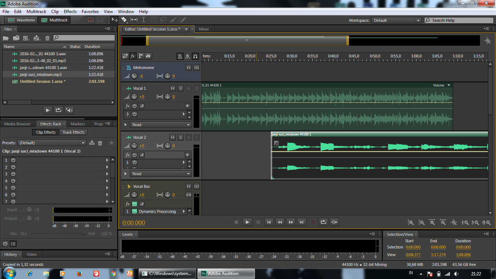Zoom out full on both axes
Image resolution: width=496 pixels, height=279 pixels.
454,222
